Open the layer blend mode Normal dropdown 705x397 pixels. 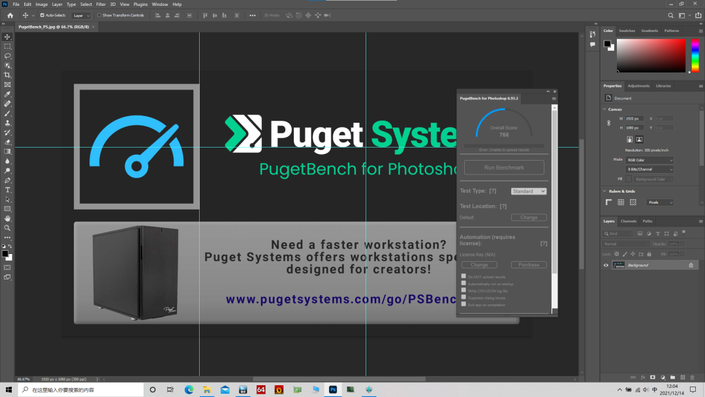tap(625, 244)
